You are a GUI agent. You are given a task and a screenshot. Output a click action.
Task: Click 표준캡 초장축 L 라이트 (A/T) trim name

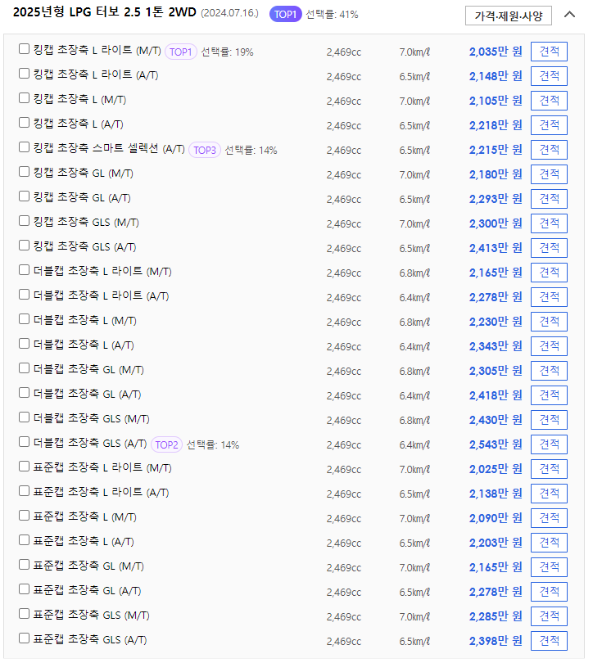click(x=101, y=492)
